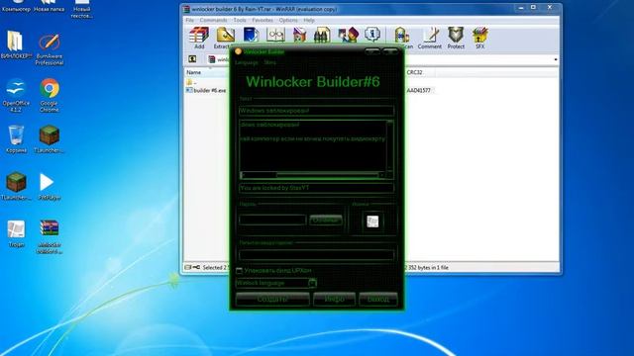Open the Commands menu in WinRAR

pos(213,20)
